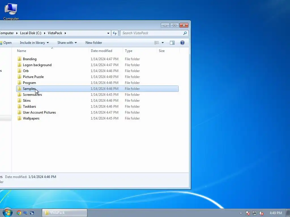
Task: Select the User Account Pictures folder name
Action: pos(39,112)
